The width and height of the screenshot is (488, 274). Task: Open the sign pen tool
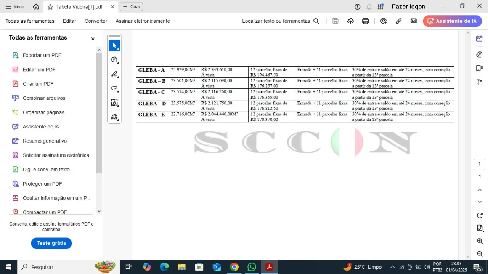pyautogui.click(x=114, y=117)
